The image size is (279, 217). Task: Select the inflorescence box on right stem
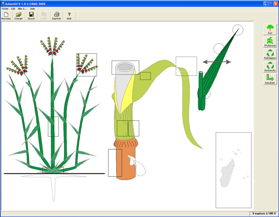(x=86, y=65)
